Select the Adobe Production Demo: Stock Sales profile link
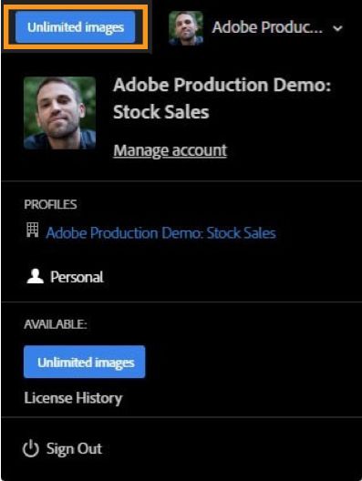Screen dimensions: 362x481 coord(160,233)
